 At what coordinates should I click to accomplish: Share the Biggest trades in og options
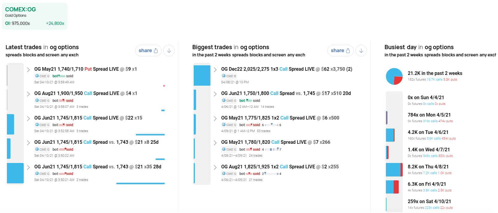click(340, 51)
